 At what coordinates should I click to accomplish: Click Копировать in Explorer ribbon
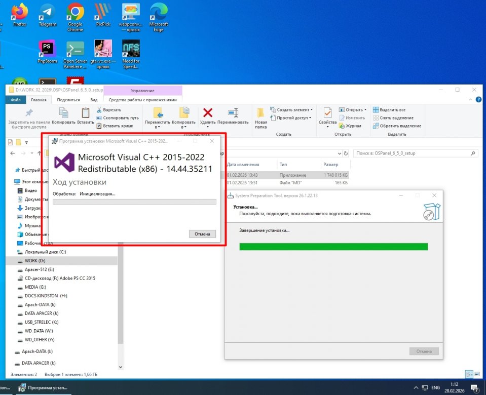click(x=63, y=116)
